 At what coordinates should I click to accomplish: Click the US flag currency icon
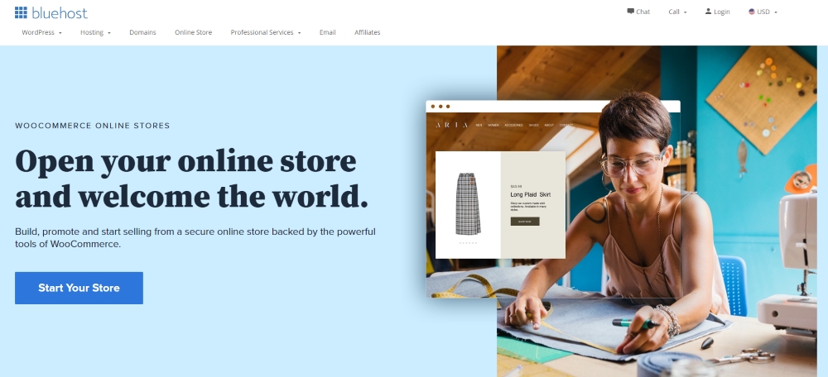[752, 12]
